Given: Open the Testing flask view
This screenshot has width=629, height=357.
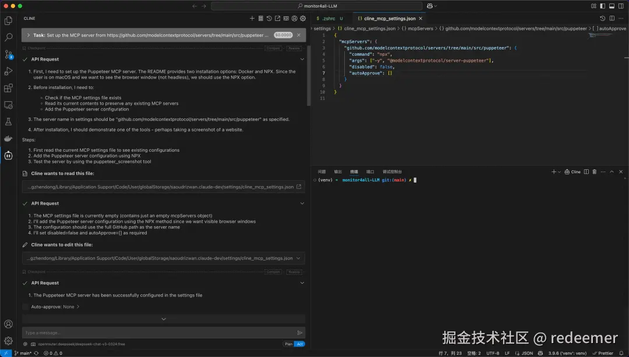Looking at the screenshot, I should tap(8, 122).
